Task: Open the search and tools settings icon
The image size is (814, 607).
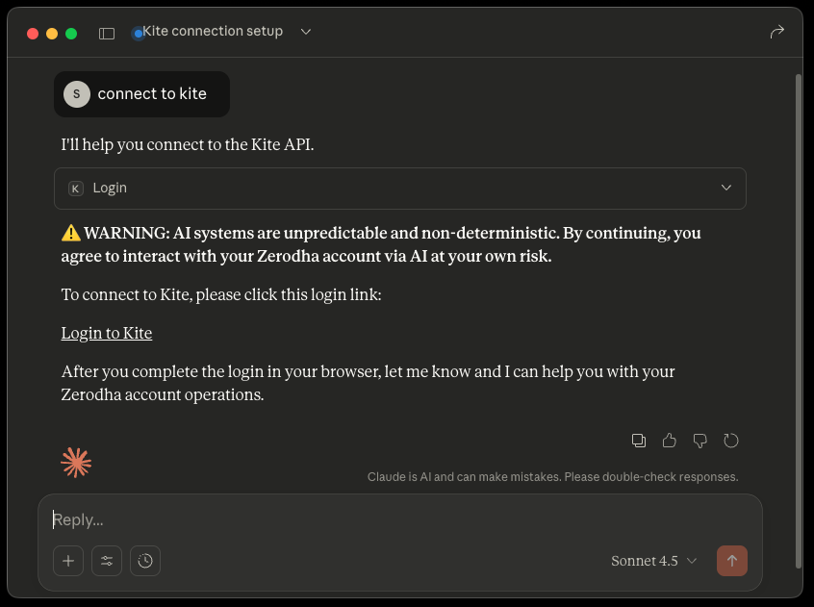Action: pos(107,561)
